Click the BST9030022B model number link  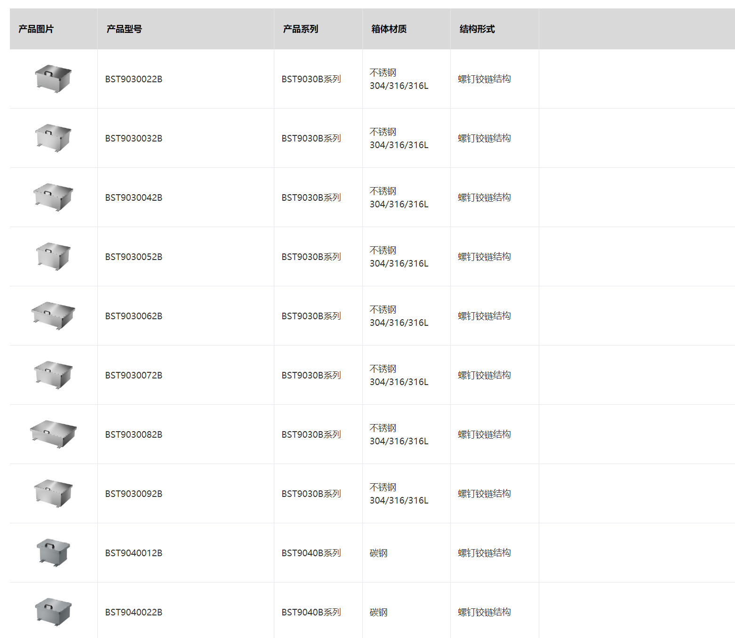pos(134,79)
